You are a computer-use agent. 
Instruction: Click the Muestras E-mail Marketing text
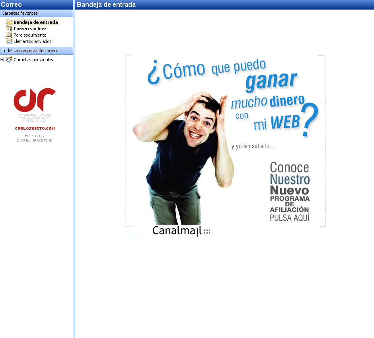(34, 138)
